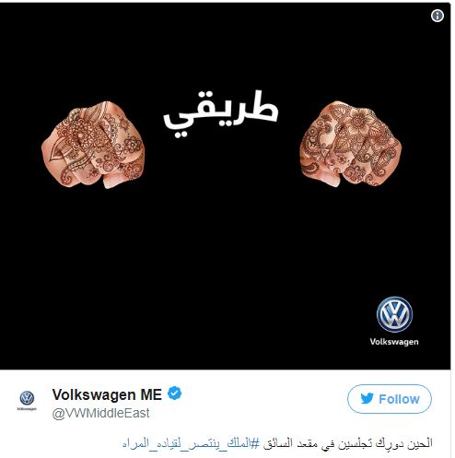Click the Twitter bird icon in Follow button
This screenshot has height=458, width=455.
click(367, 399)
